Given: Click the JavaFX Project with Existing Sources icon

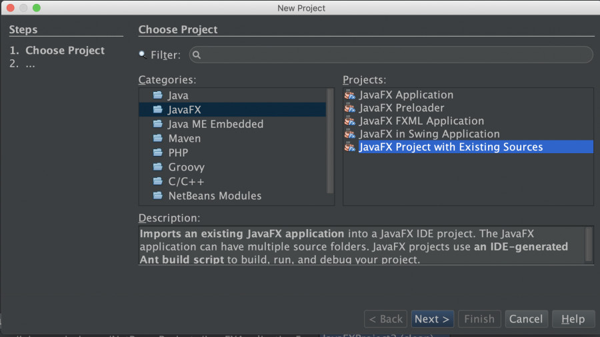Looking at the screenshot, I should (350, 147).
